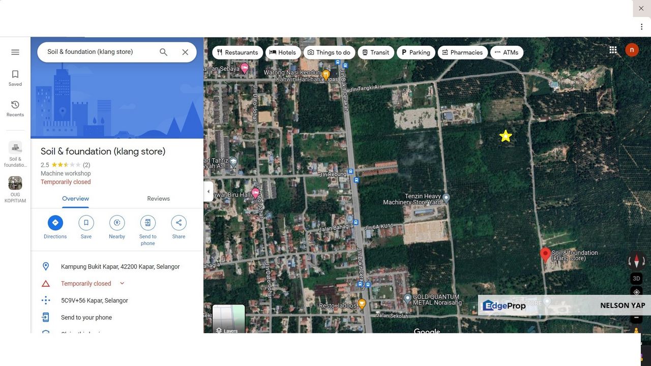Search Nearby places
651x366 pixels.
[x=117, y=227]
